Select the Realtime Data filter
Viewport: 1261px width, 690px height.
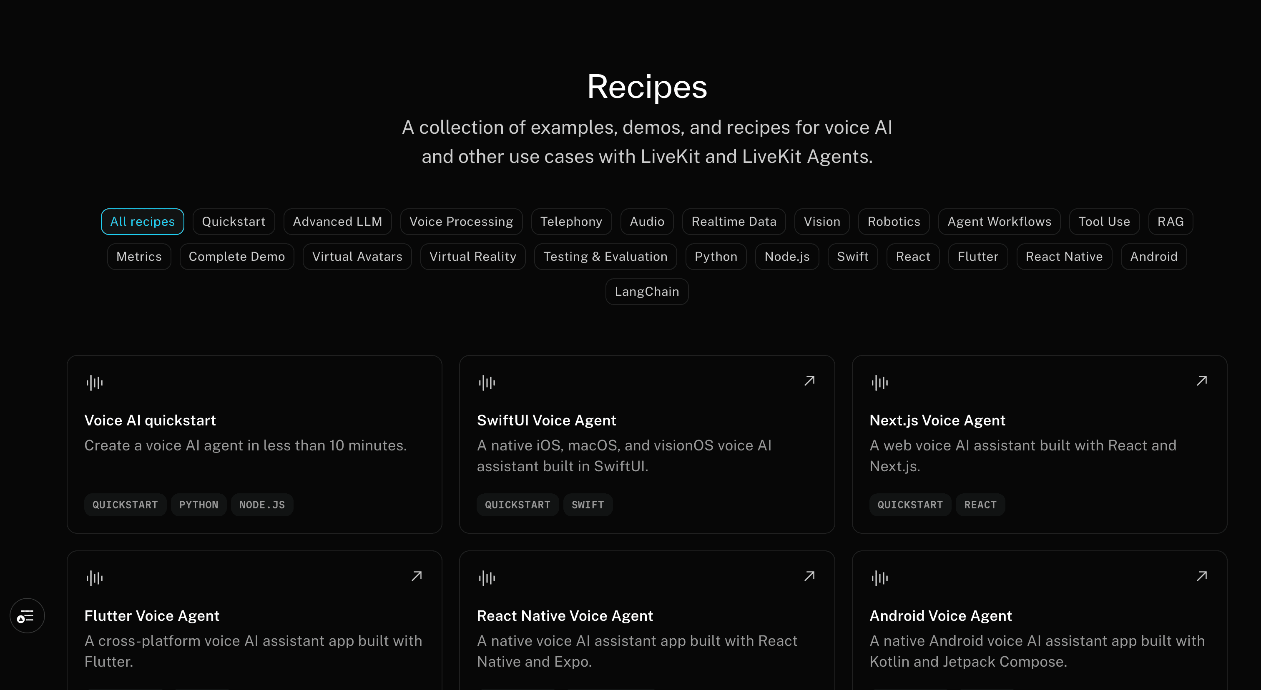click(734, 222)
